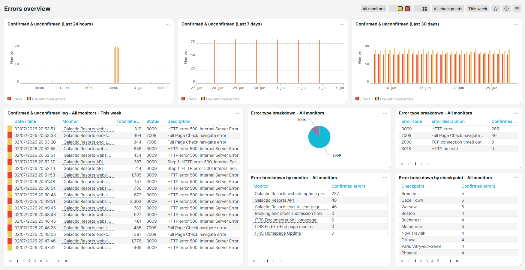
Task: Open dashboard settings gear icon
Action: [506, 9]
